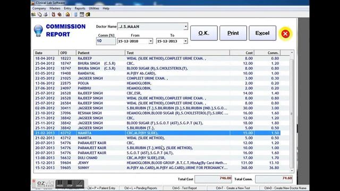Click the calendar grid toolbar icon

82,14
